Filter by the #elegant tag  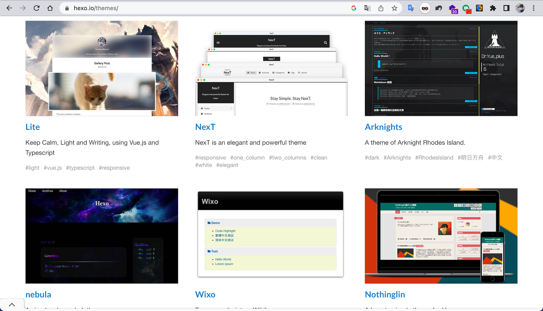click(227, 165)
